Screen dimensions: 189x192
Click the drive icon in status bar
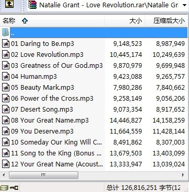pos(4,188)
